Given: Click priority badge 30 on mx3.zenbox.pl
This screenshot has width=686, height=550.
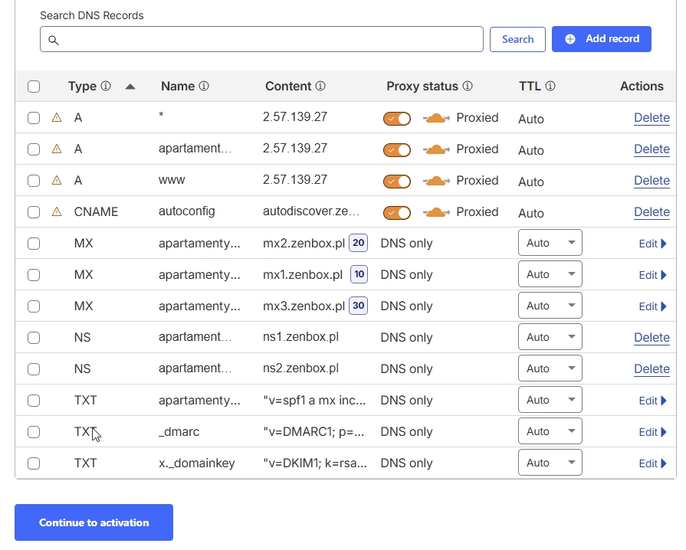Looking at the screenshot, I should (358, 306).
